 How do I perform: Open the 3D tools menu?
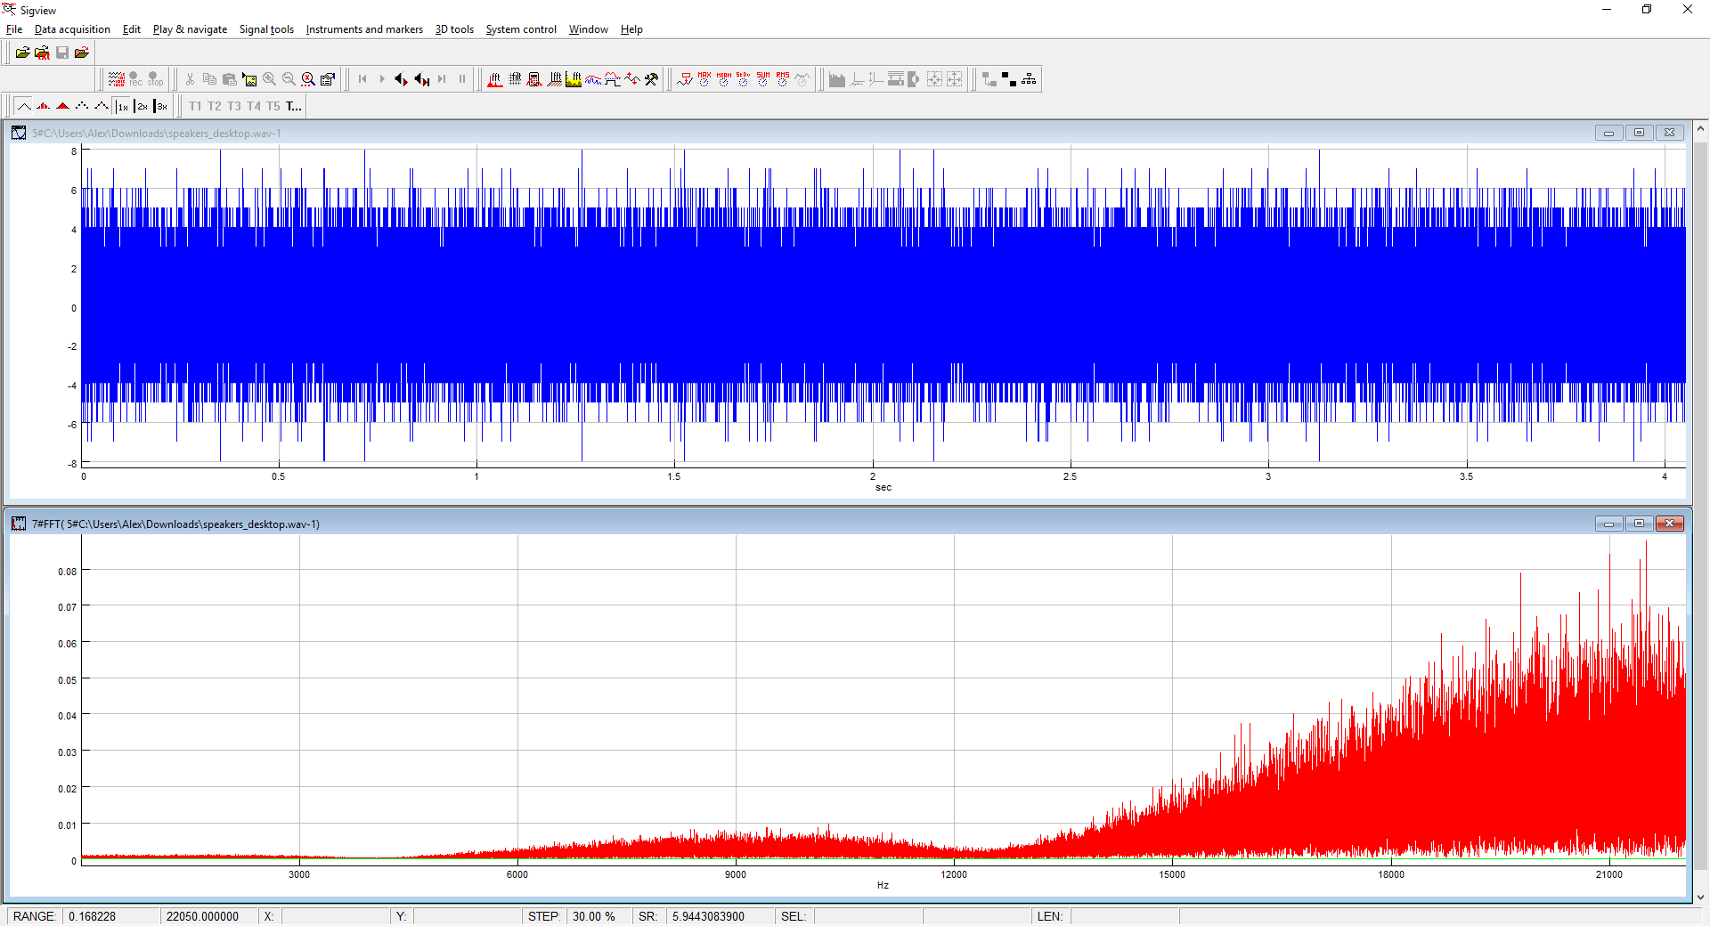[454, 29]
